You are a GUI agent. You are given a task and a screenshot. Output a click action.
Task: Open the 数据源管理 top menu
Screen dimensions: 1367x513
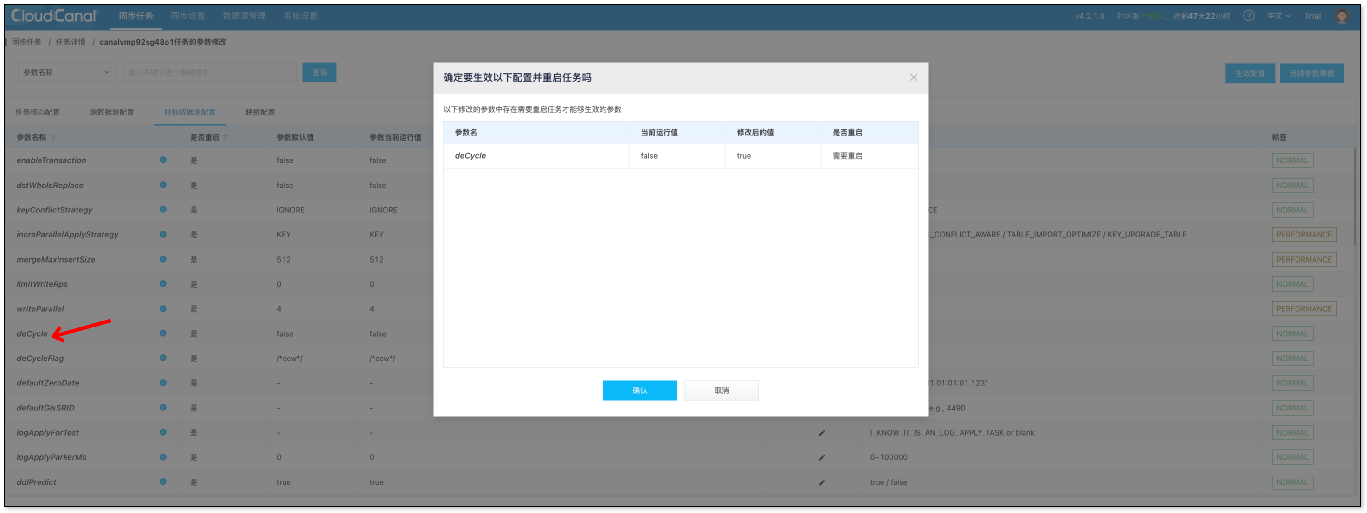tap(244, 16)
